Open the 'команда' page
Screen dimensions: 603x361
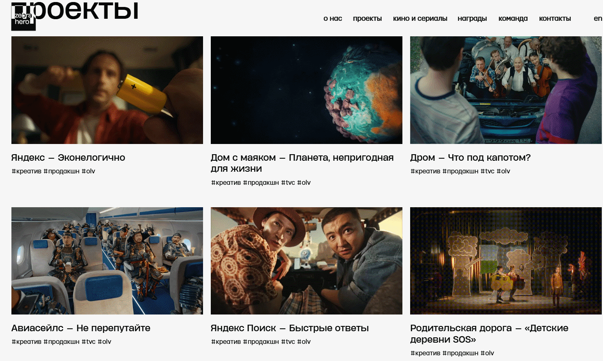coord(513,18)
